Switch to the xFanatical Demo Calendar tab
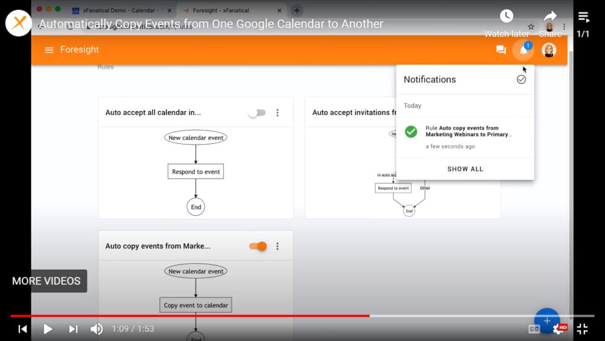 click(118, 10)
